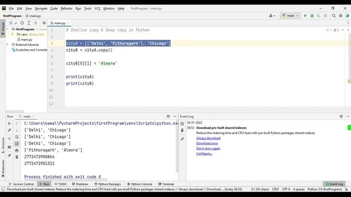Viewport: 351px width, 197px height.
Task: Open Version Control tool window
Action: 21,184
